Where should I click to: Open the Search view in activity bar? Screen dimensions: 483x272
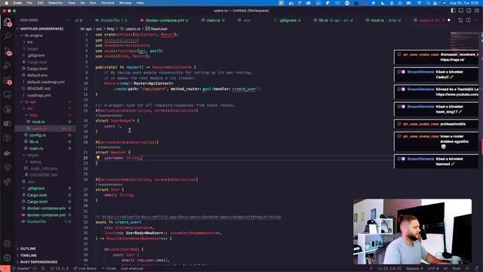(8, 36)
